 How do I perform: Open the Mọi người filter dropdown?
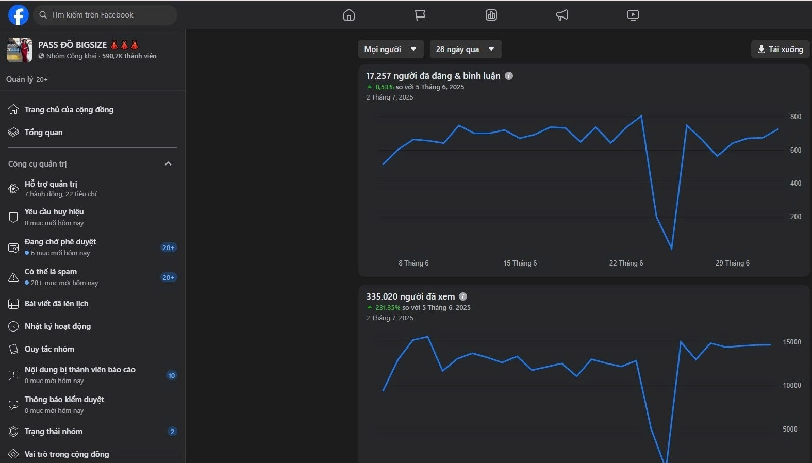click(x=391, y=49)
